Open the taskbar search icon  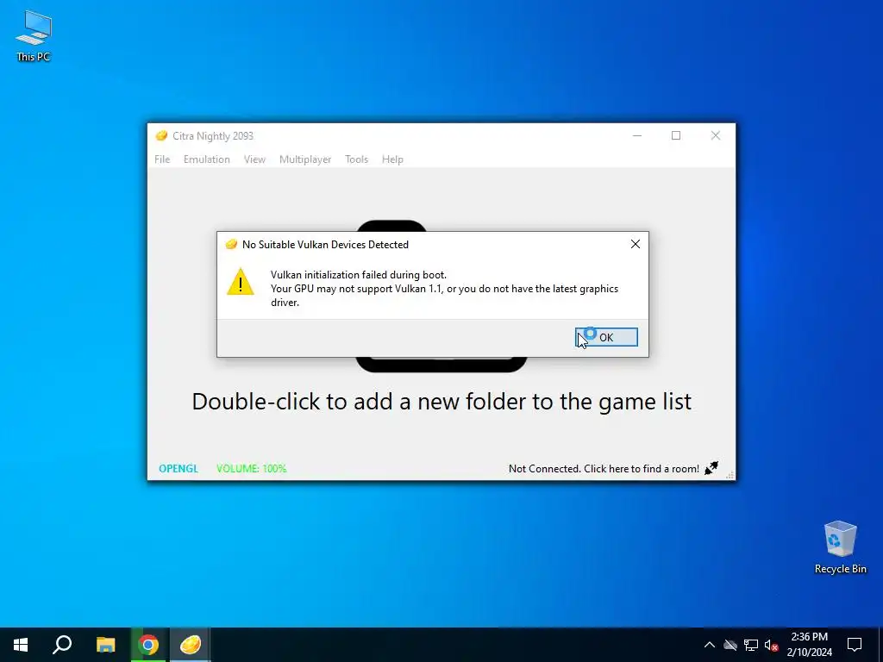tap(62, 645)
